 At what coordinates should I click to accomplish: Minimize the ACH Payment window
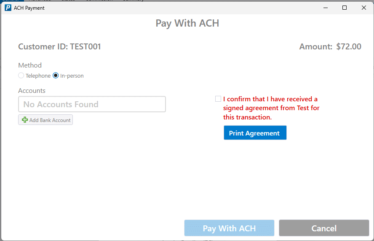(x=326, y=8)
